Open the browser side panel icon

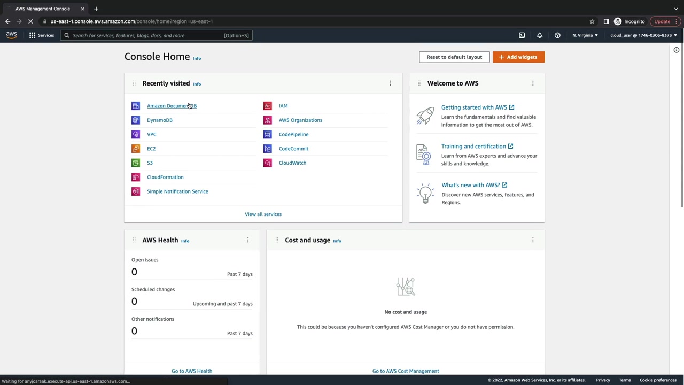[606, 21]
